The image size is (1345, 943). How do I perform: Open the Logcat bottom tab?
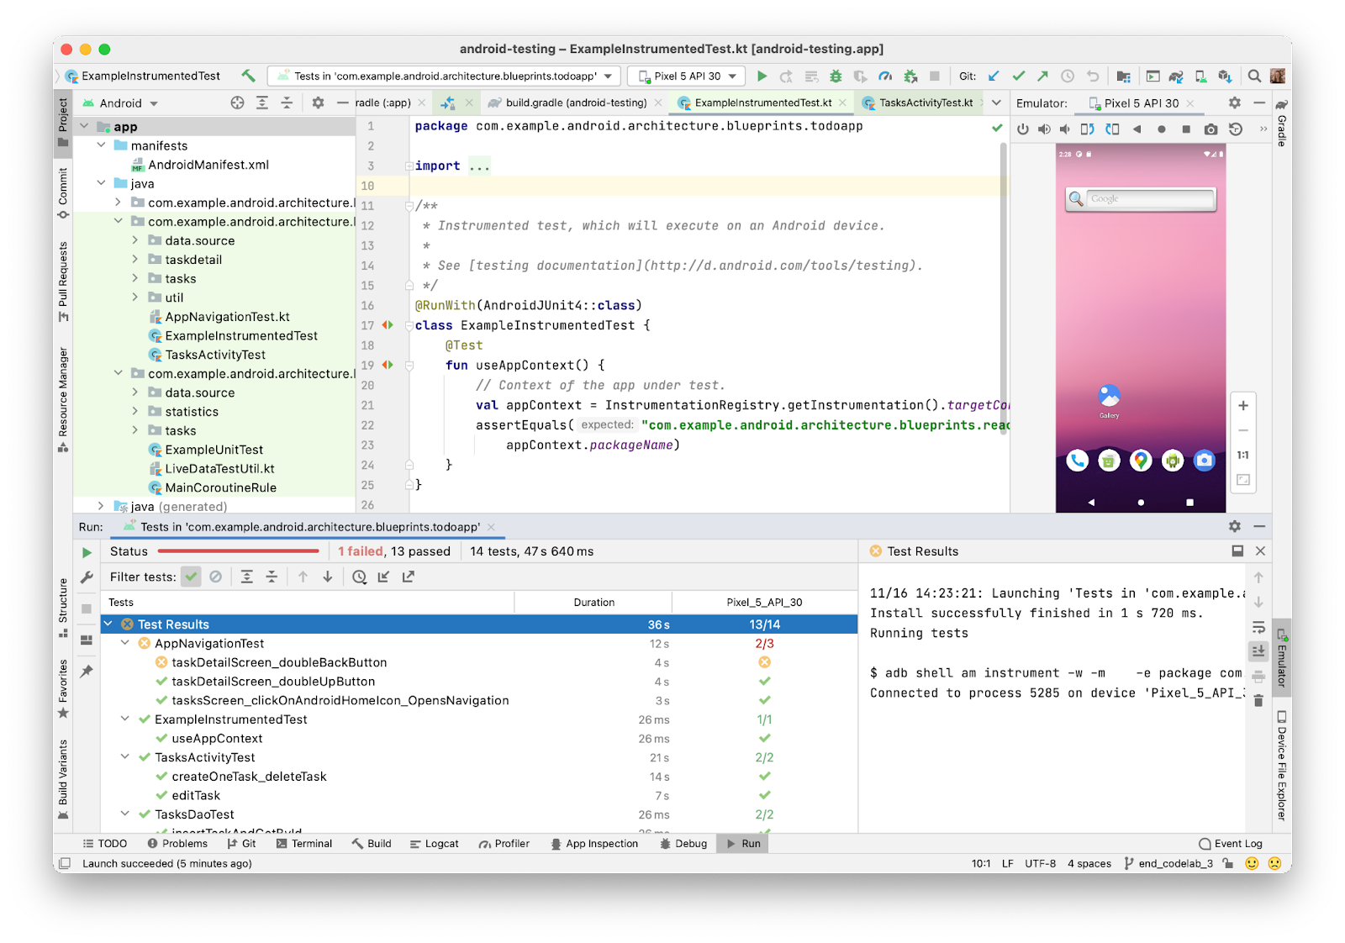click(434, 843)
